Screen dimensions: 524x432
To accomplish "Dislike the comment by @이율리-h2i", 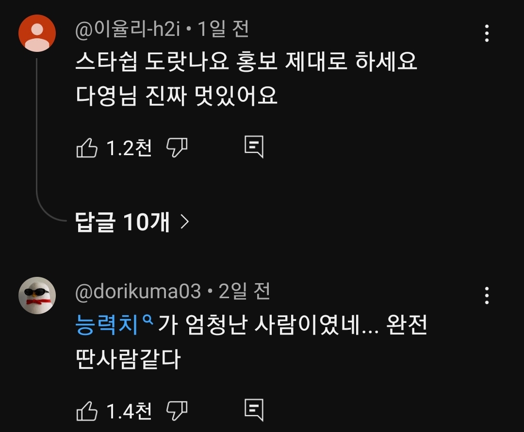I will pos(177,147).
